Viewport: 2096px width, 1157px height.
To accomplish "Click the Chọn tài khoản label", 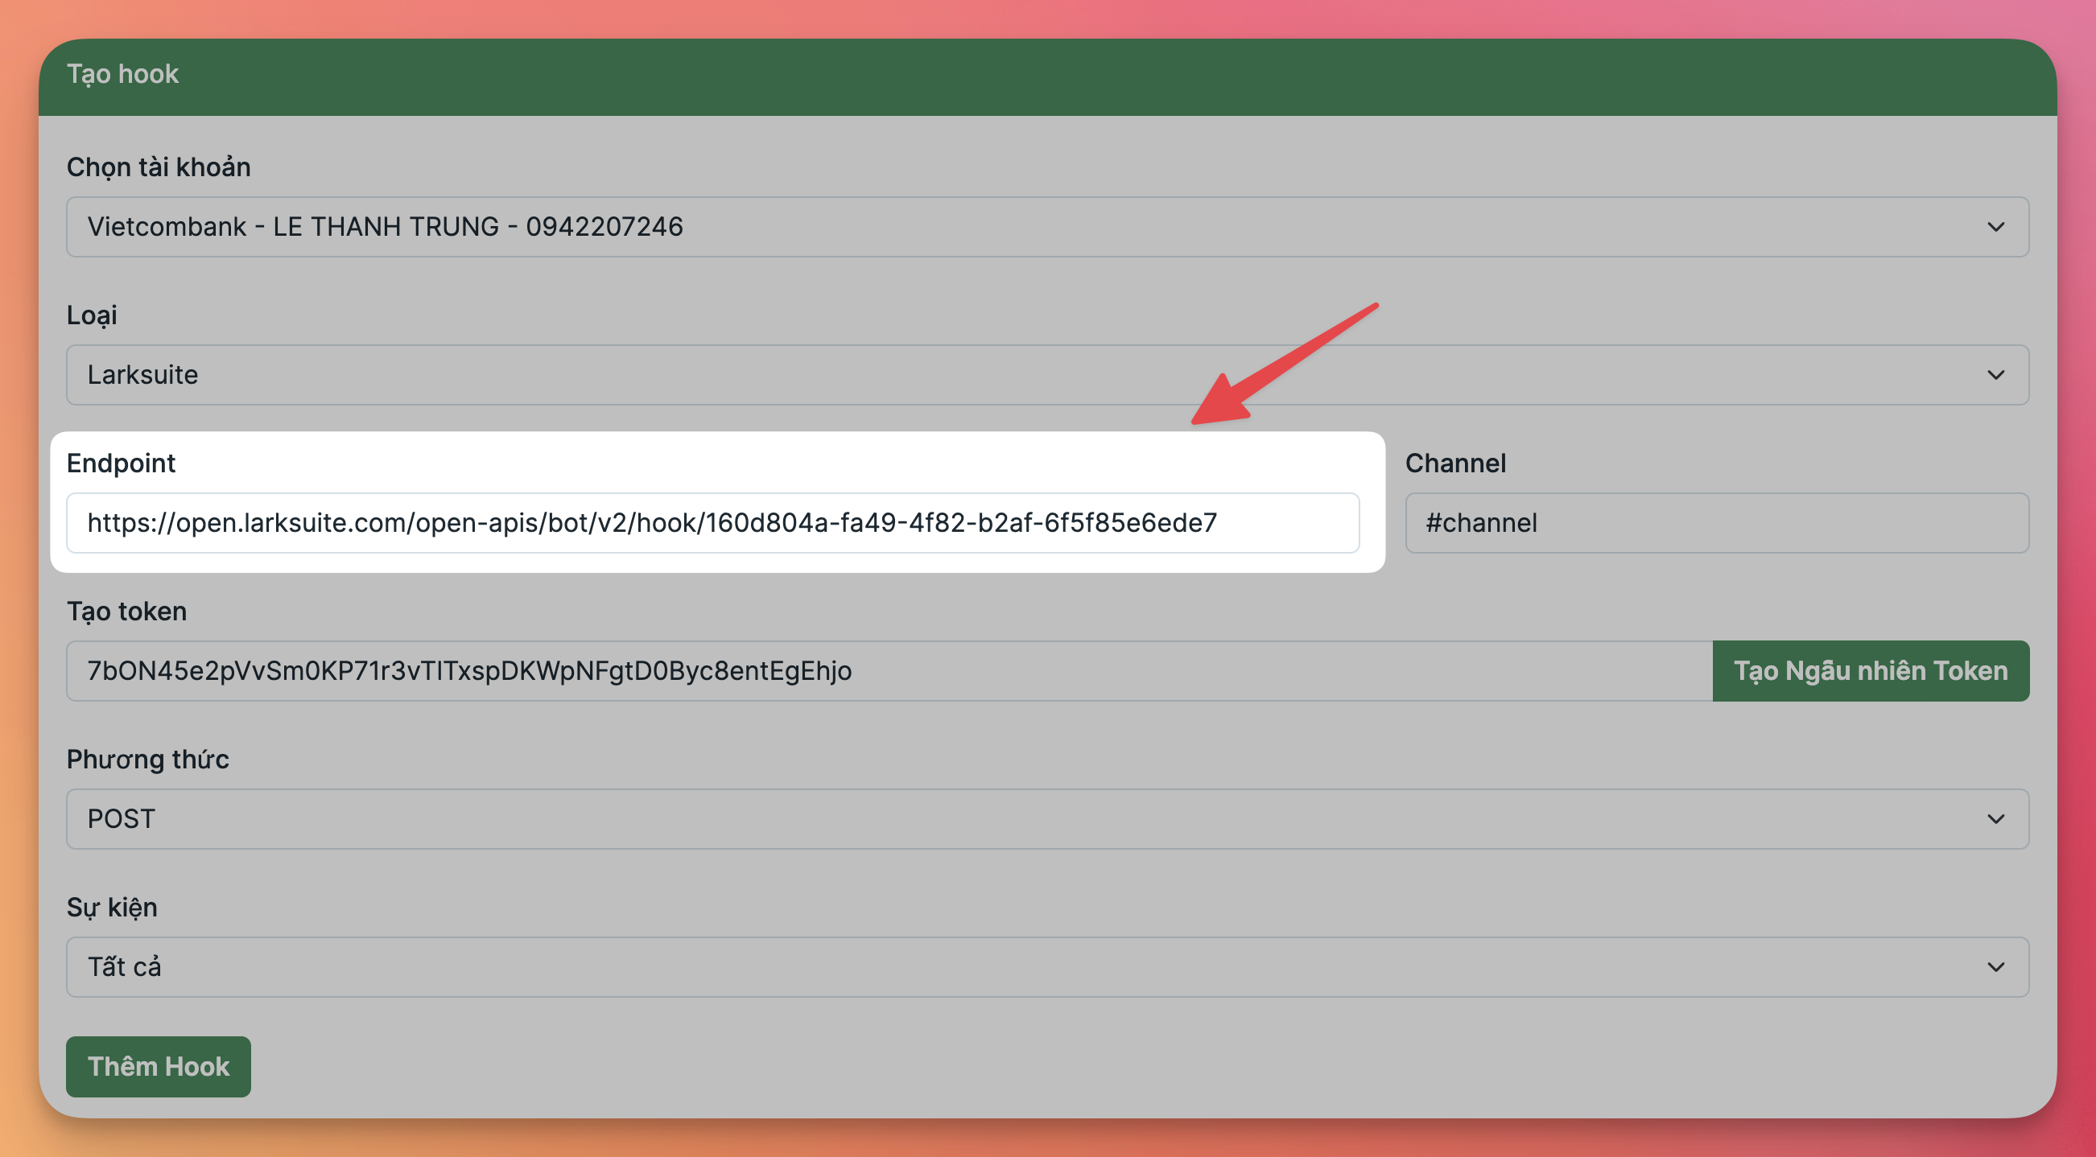I will (x=159, y=167).
